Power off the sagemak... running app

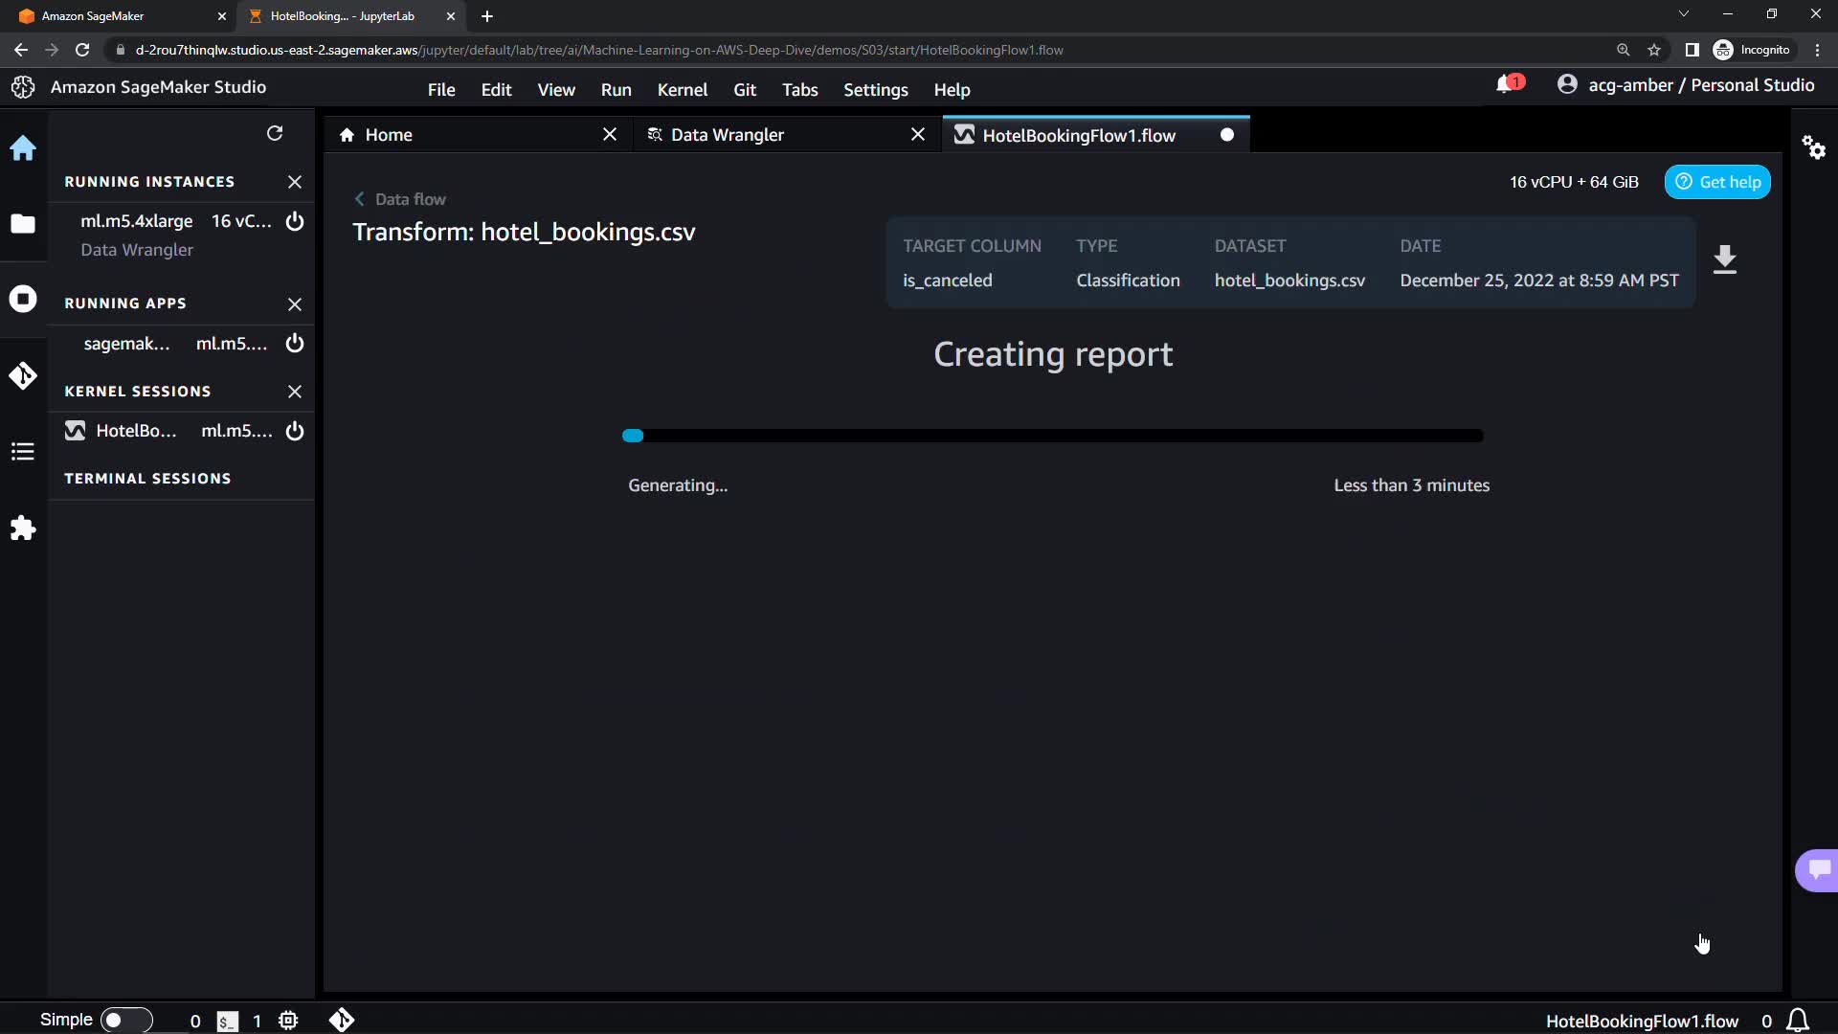click(x=295, y=344)
